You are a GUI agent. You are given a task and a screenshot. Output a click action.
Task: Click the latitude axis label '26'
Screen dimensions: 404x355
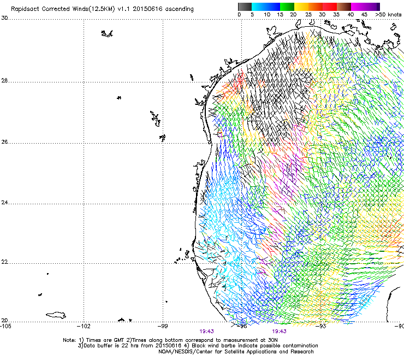pos(4,142)
